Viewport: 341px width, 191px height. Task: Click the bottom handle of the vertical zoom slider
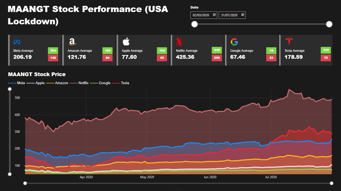click(x=10, y=174)
